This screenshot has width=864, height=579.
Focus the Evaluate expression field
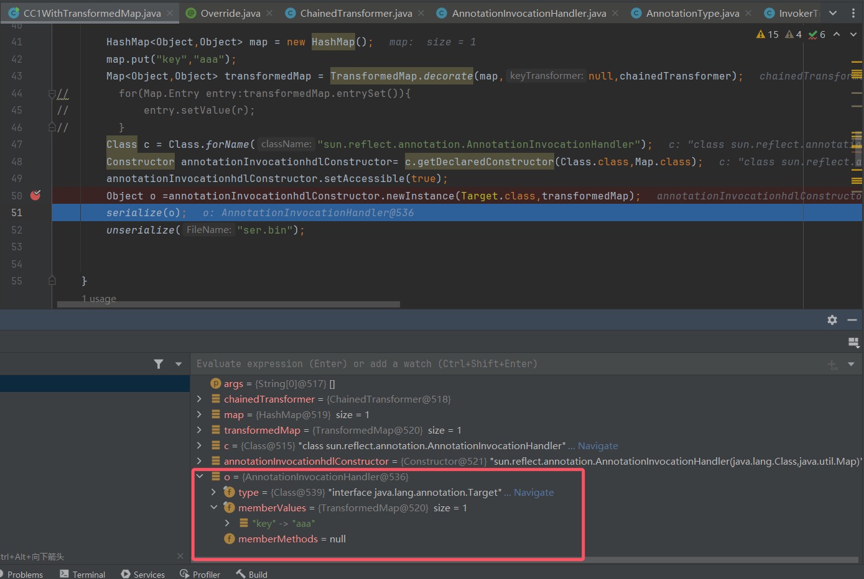point(508,364)
